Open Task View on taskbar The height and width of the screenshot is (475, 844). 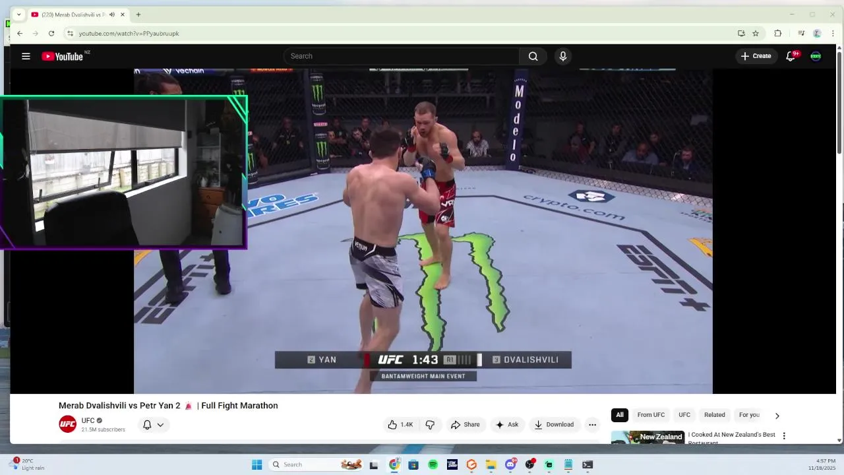pyautogui.click(x=374, y=464)
